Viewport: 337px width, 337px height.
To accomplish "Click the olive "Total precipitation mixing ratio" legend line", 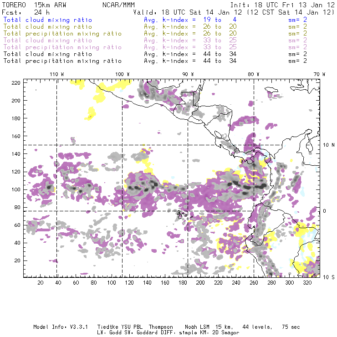I will point(62,34).
